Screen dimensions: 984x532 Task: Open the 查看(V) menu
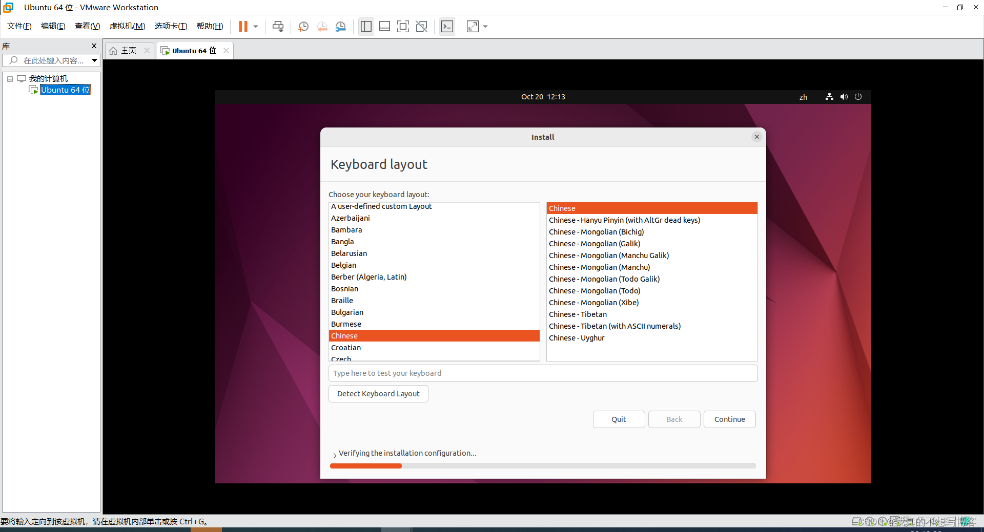88,26
